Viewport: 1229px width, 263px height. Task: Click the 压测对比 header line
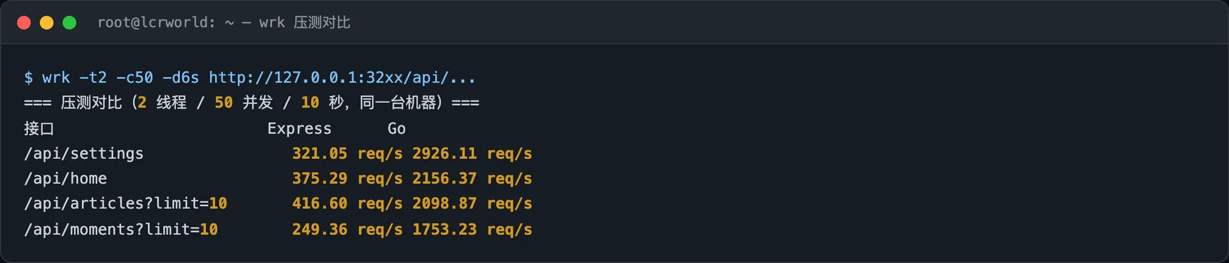point(252,103)
